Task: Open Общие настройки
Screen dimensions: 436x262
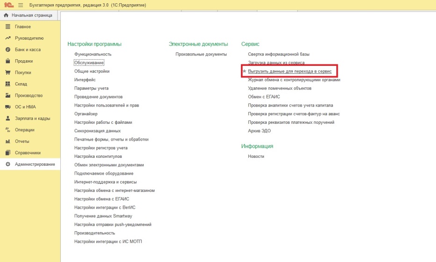Action: [92, 71]
